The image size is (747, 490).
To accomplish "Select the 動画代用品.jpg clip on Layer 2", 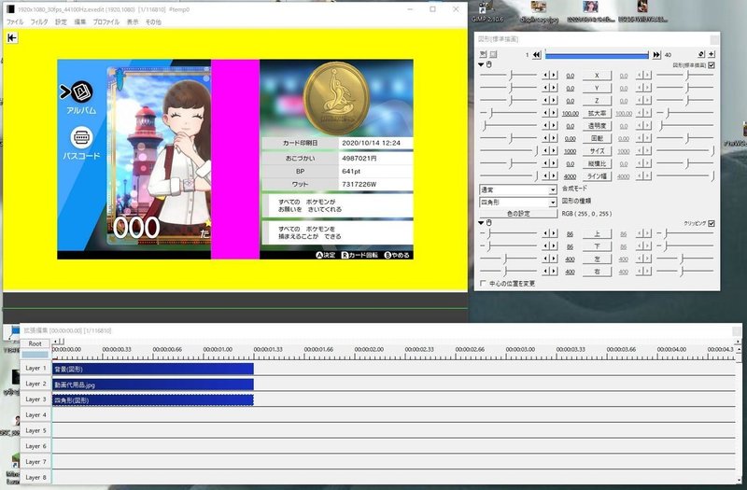I will (x=153, y=385).
